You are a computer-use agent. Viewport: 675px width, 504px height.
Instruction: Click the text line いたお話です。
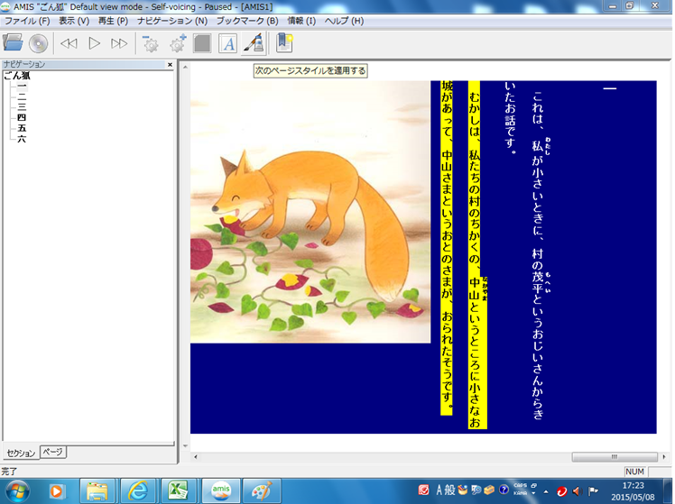click(x=510, y=118)
